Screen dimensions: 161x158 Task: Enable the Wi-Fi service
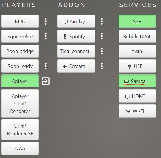pyautogui.click(x=137, y=111)
